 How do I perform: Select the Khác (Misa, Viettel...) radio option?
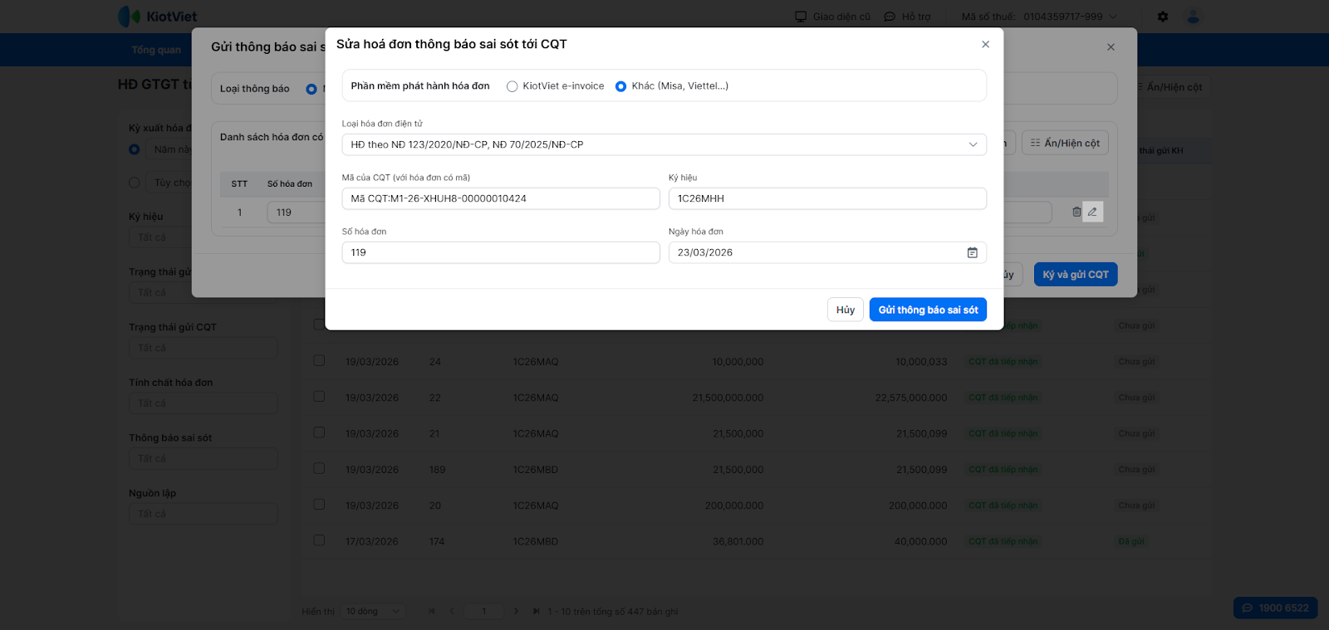coord(620,86)
